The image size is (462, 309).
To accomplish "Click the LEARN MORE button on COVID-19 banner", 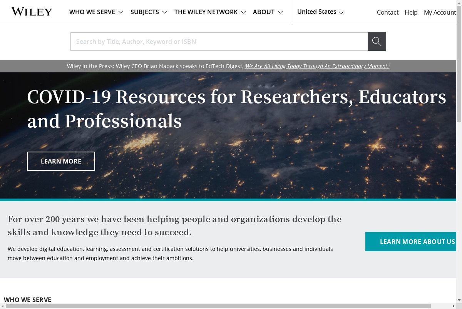I will [x=61, y=161].
